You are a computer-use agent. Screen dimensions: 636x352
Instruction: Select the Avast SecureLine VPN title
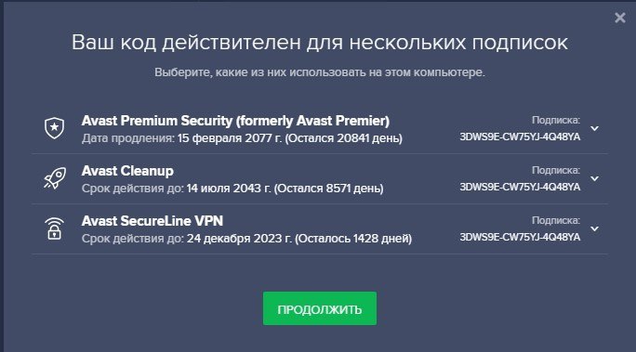tap(152, 221)
